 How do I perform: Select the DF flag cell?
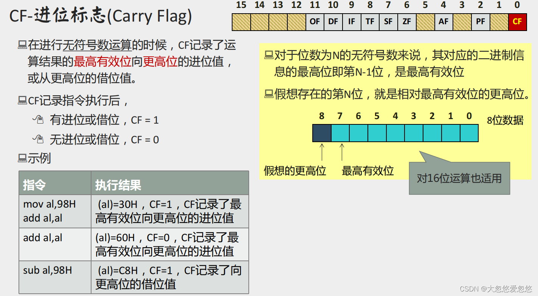(x=333, y=22)
